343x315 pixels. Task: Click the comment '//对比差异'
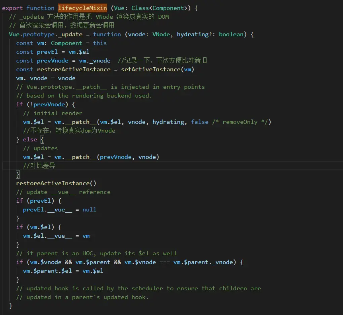(x=39, y=166)
